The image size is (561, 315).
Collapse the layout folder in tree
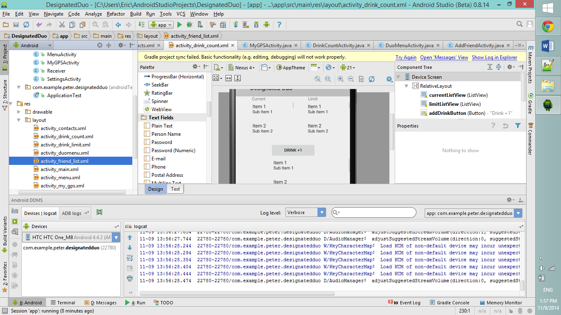[x=19, y=120]
